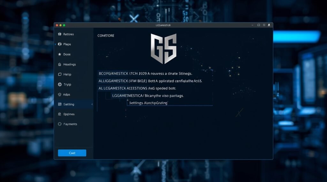Select the Pleps sidebar icon

click(x=59, y=44)
